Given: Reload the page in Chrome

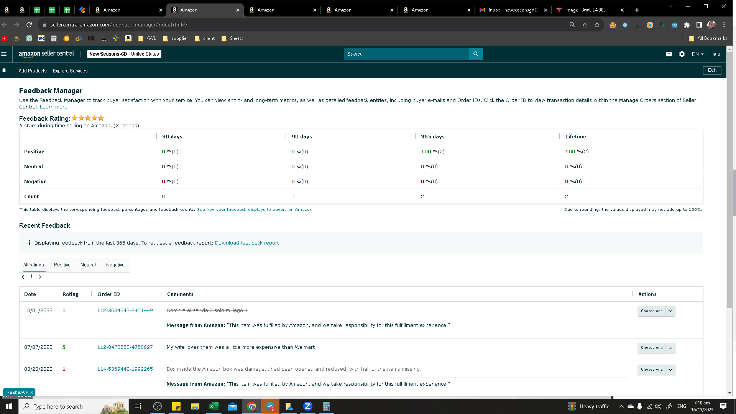Looking at the screenshot, I should (x=29, y=25).
